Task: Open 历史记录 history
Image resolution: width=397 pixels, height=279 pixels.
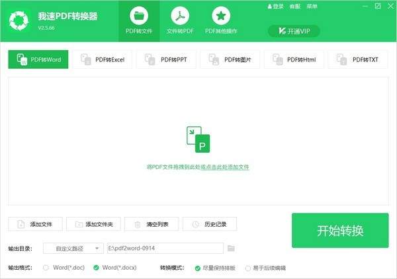Action: [x=210, y=224]
